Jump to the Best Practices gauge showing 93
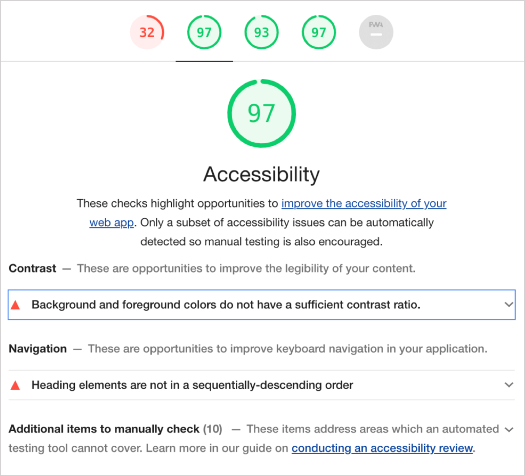The image size is (525, 476). tap(261, 32)
